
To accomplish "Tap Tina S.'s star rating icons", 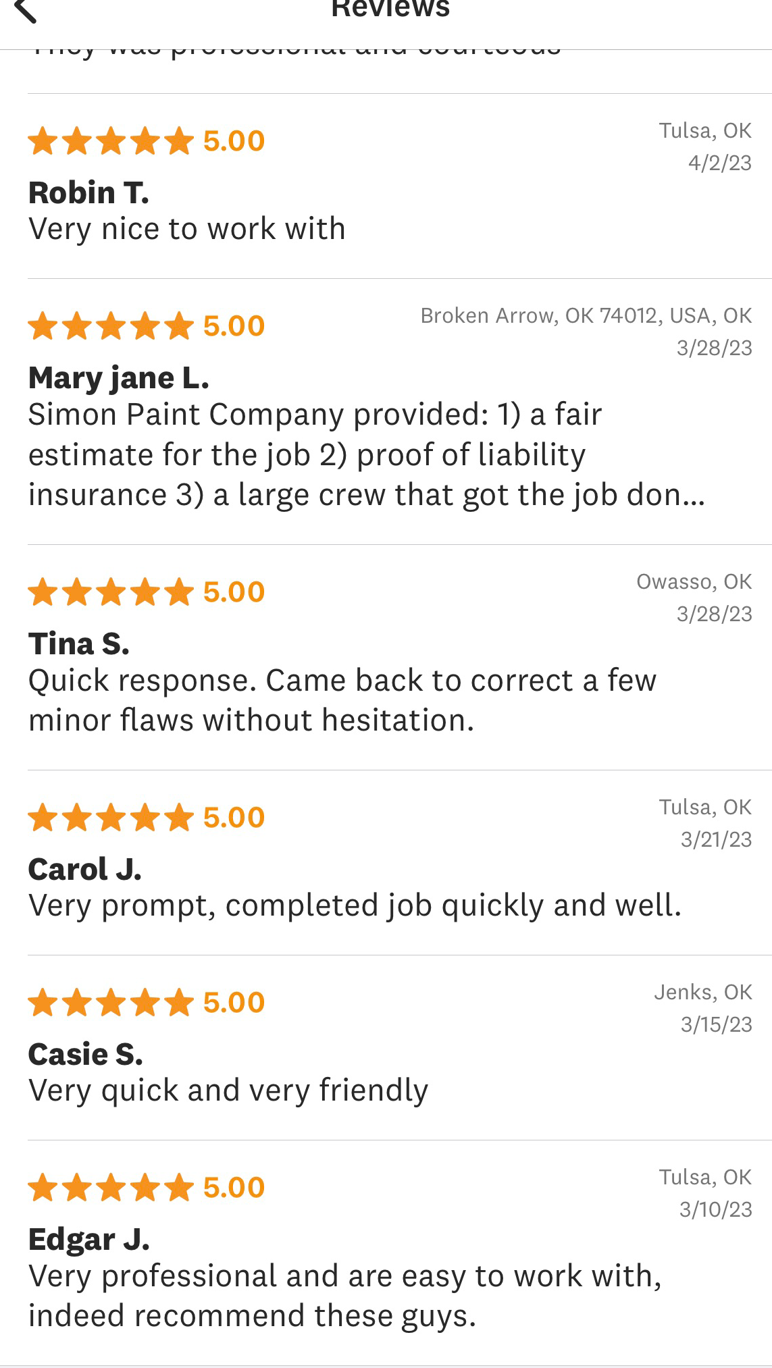I will coord(111,592).
